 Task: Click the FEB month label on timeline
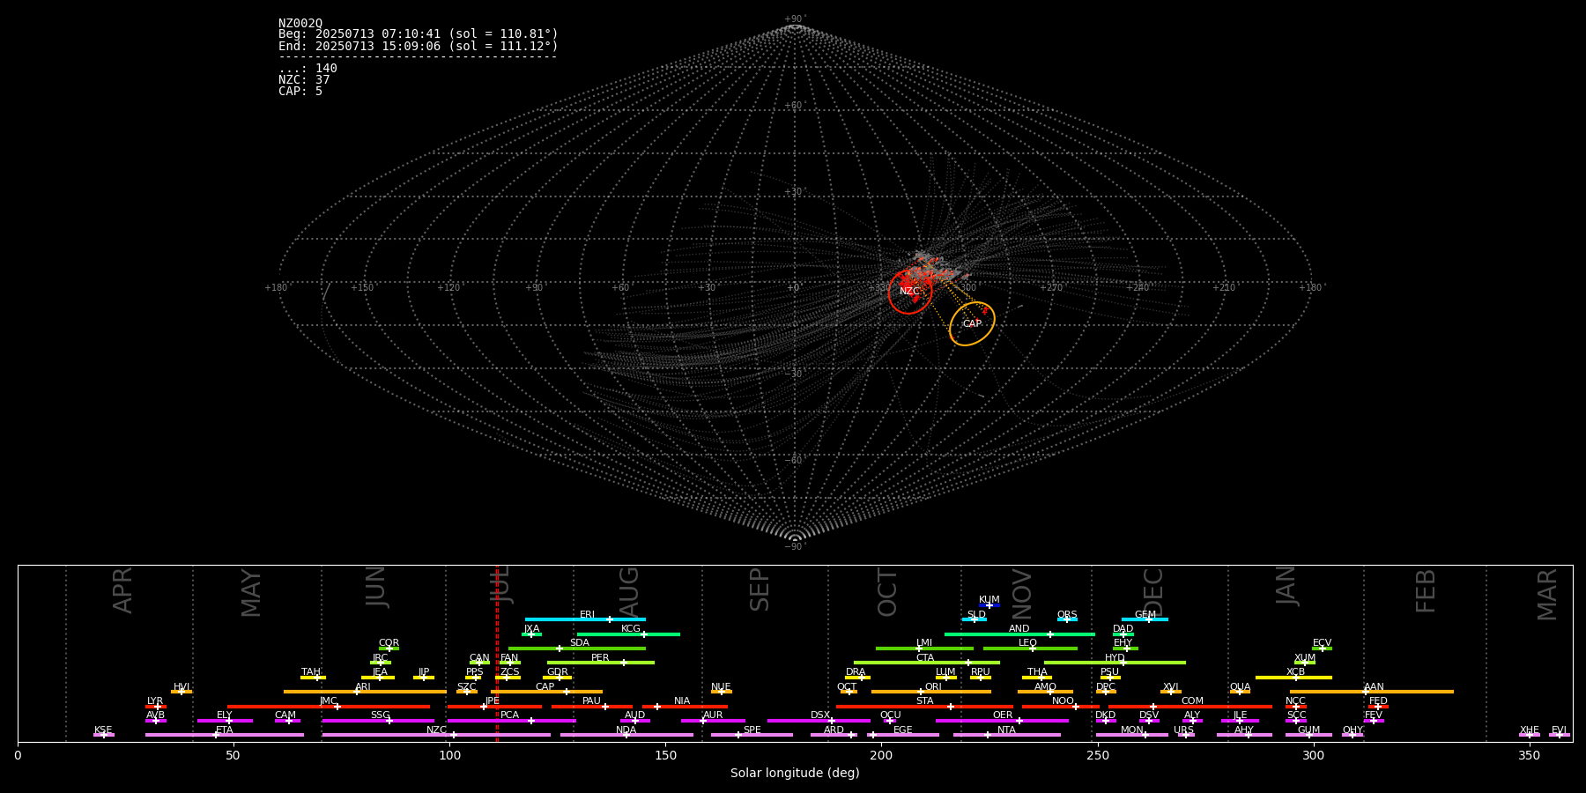(1426, 590)
